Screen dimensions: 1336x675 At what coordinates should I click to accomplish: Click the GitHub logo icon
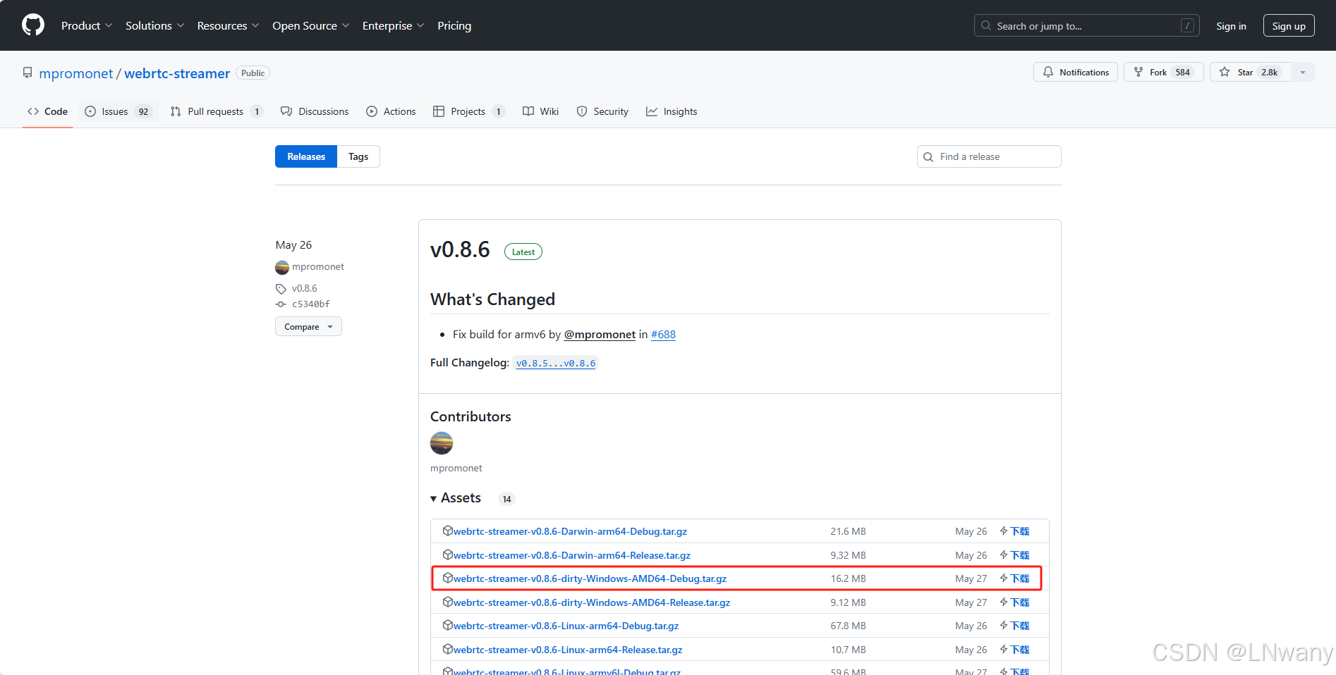click(33, 25)
